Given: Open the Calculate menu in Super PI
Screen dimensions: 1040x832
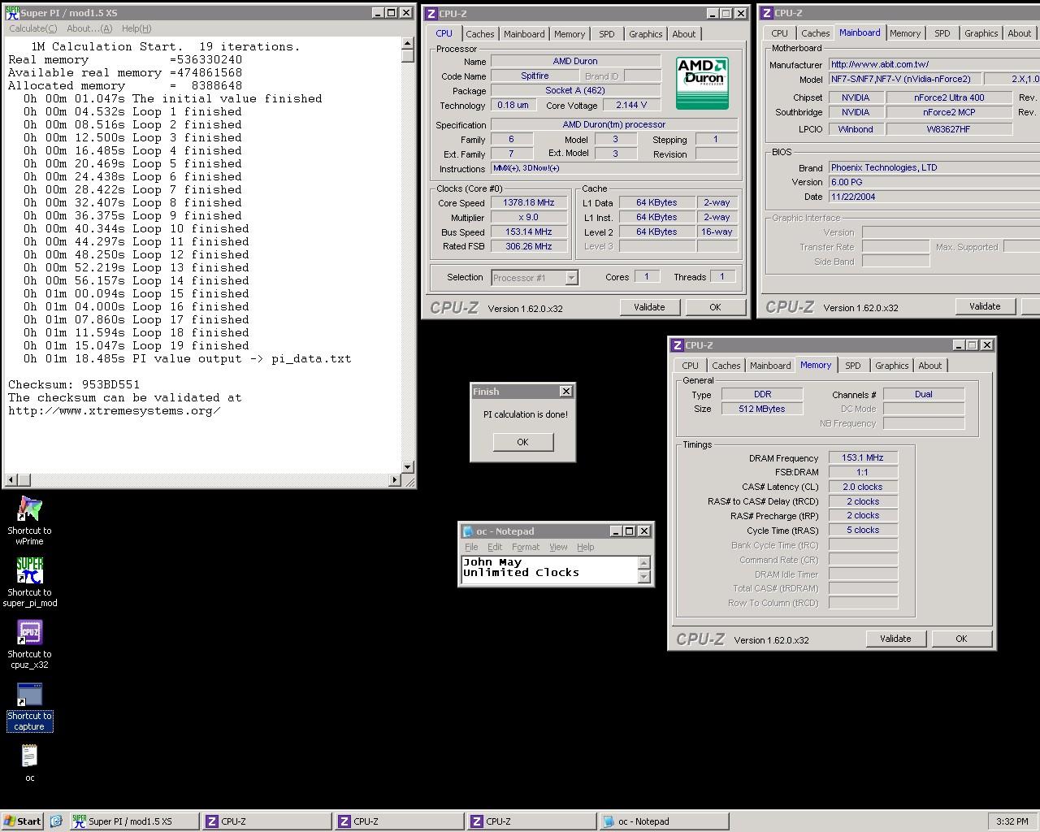Looking at the screenshot, I should 32,28.
